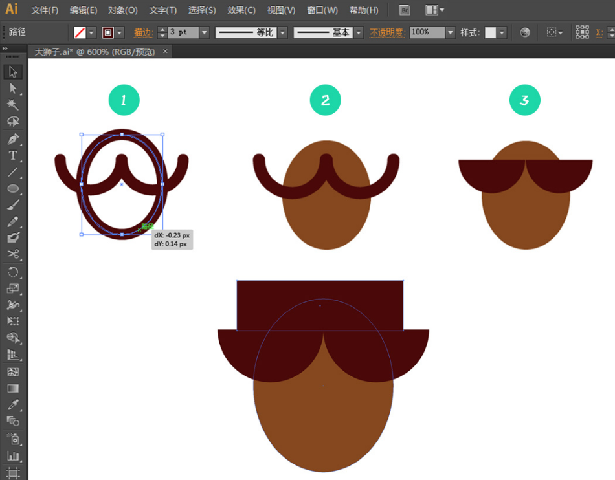Open the 效果(C) menu
The width and height of the screenshot is (615, 480).
241,10
